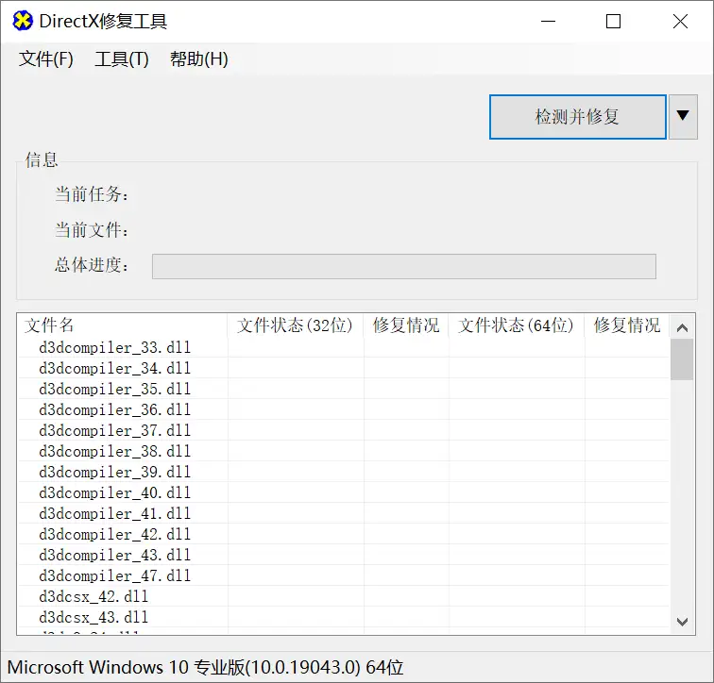Select the row d3dcsx_43.dll
The width and height of the screenshot is (714, 683).
(344, 618)
